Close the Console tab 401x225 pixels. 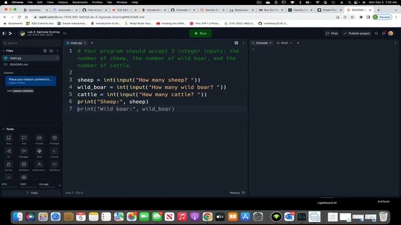270,43
